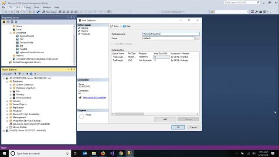Viewport: 279px width, 157px height.
Task: Click the Find in Files toolbar icon
Action: tap(212, 12)
